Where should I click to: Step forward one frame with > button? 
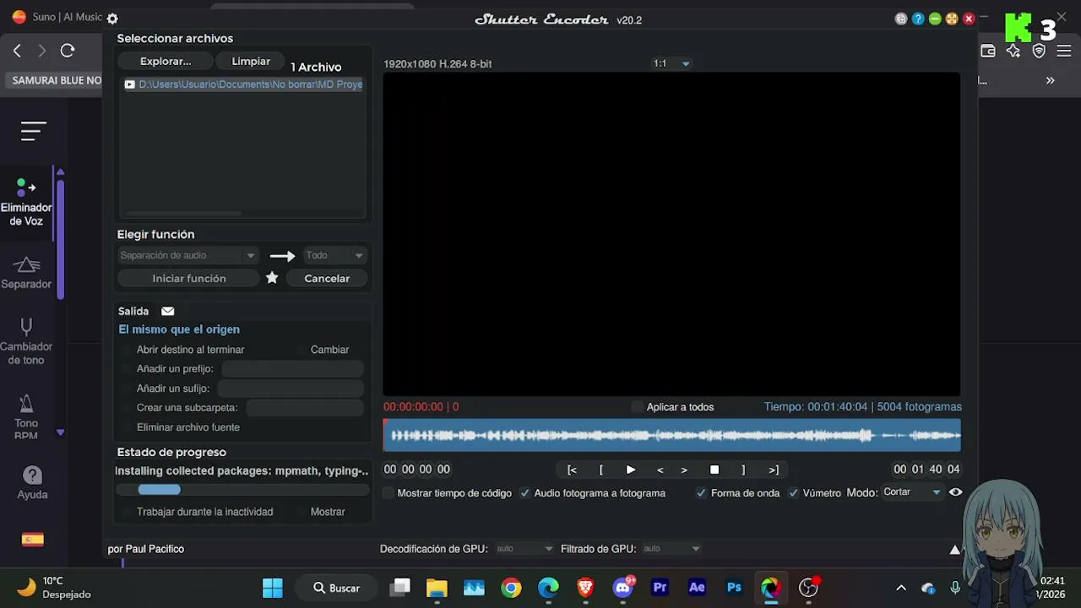tap(684, 470)
